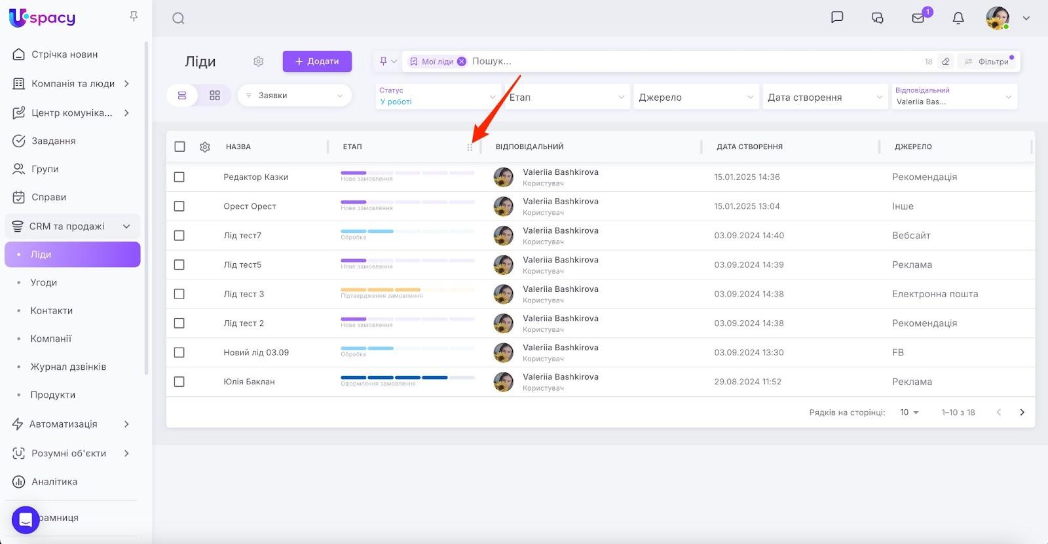Click stage progress bar for Лід тест 3

coord(407,289)
